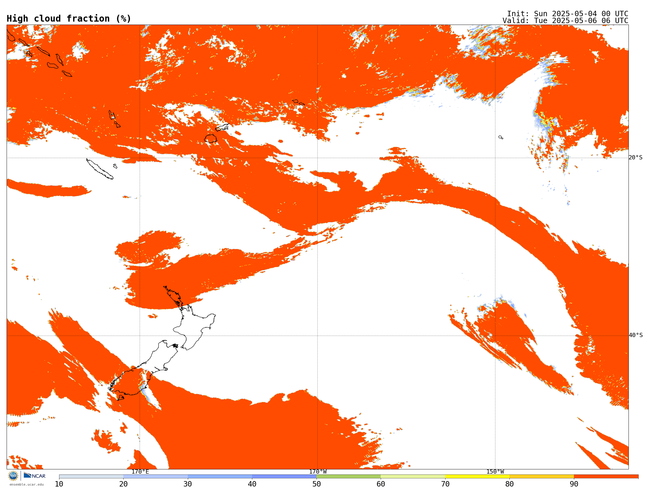Image resolution: width=648 pixels, height=488 pixels.
Task: Click the 'High cloud fraction (%)' title
Action: [69, 19]
